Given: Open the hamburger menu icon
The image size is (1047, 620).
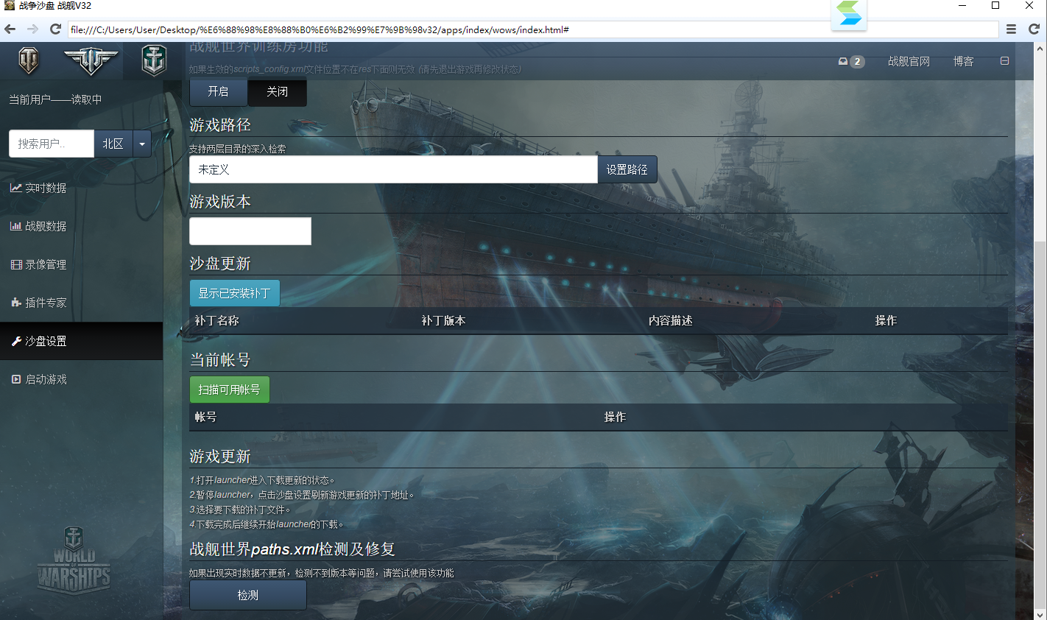Looking at the screenshot, I should (1012, 29).
